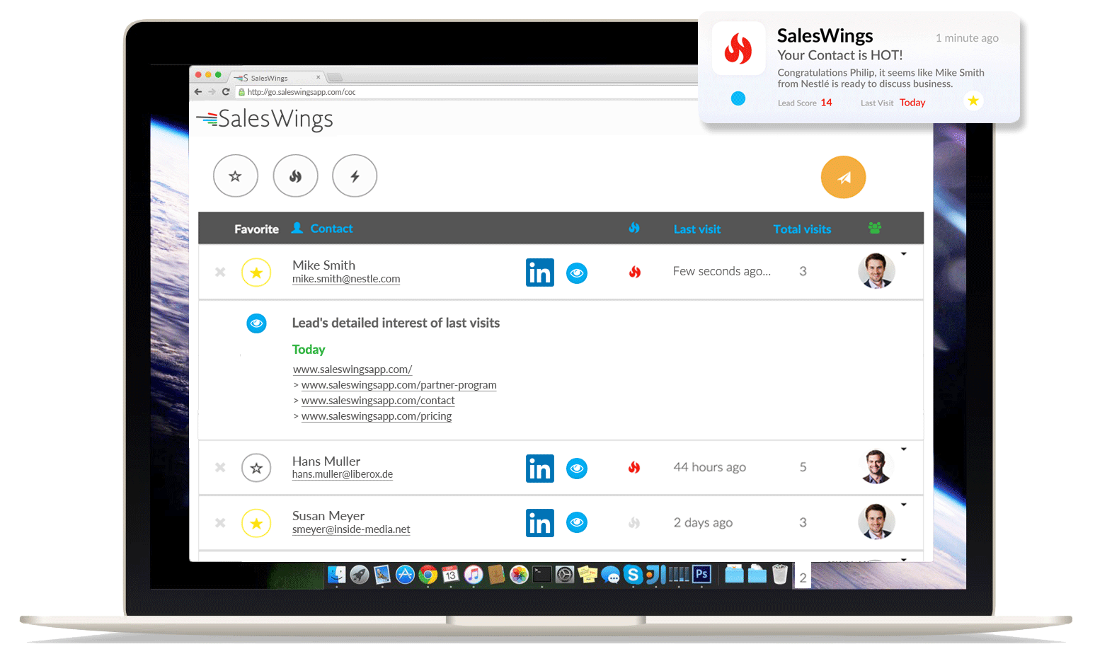1095x666 pixels.
Task: Click the owner avatar in Mike Smith's row
Action: 876,271
